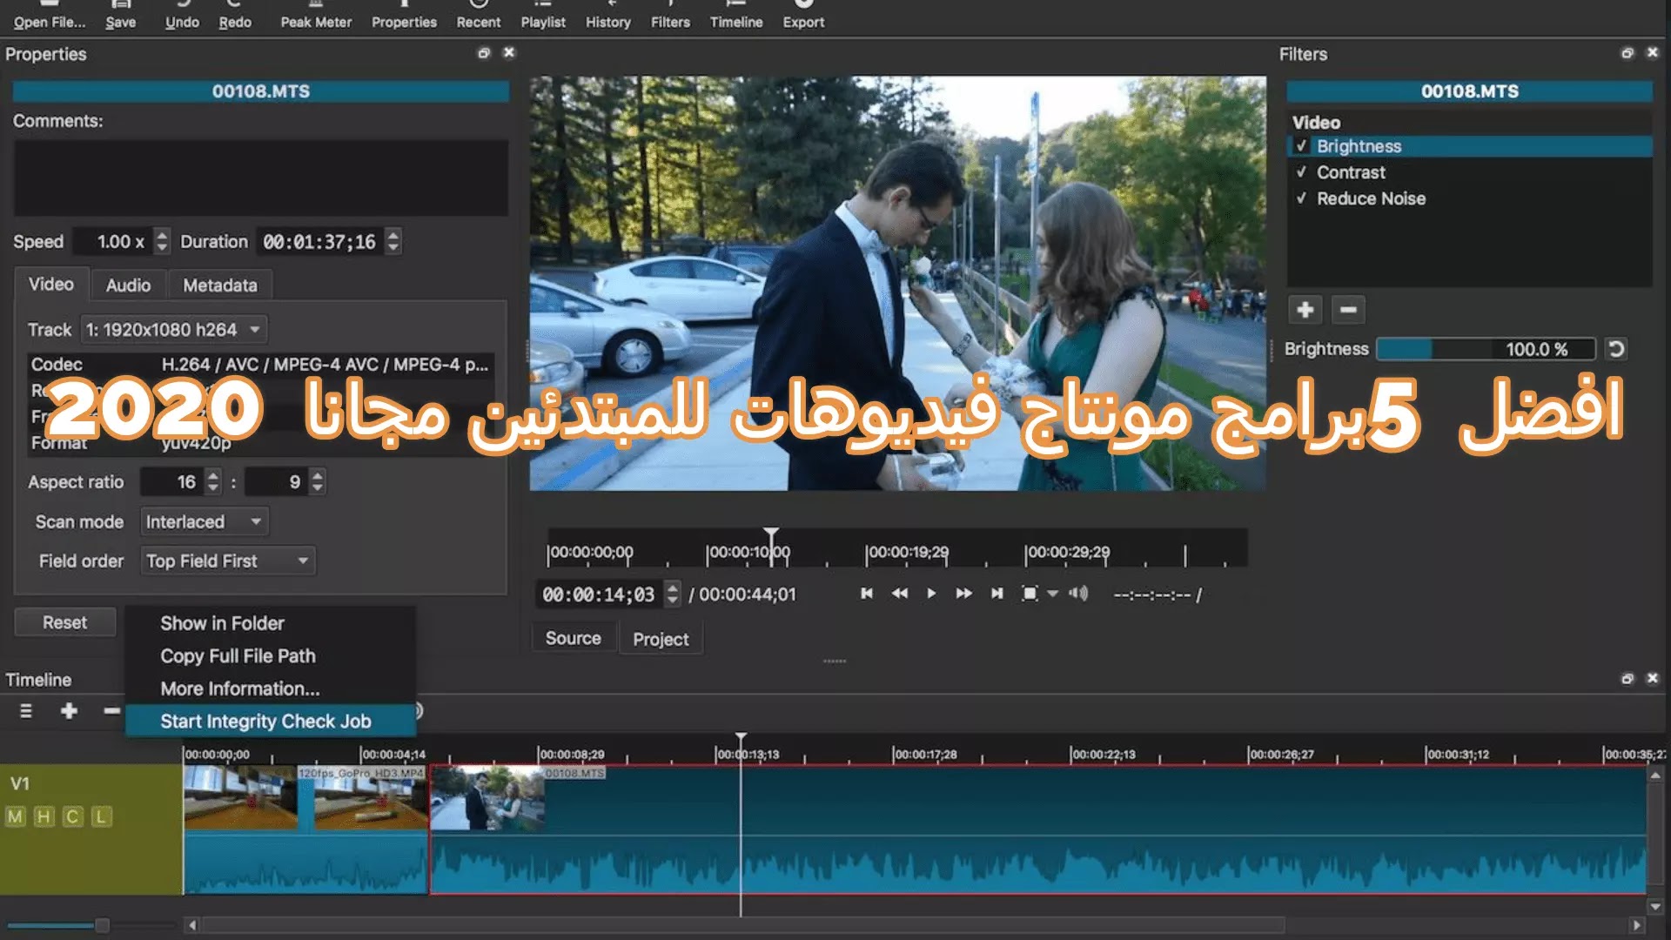Reset brightness with the circular arrow icon

[x=1616, y=349]
